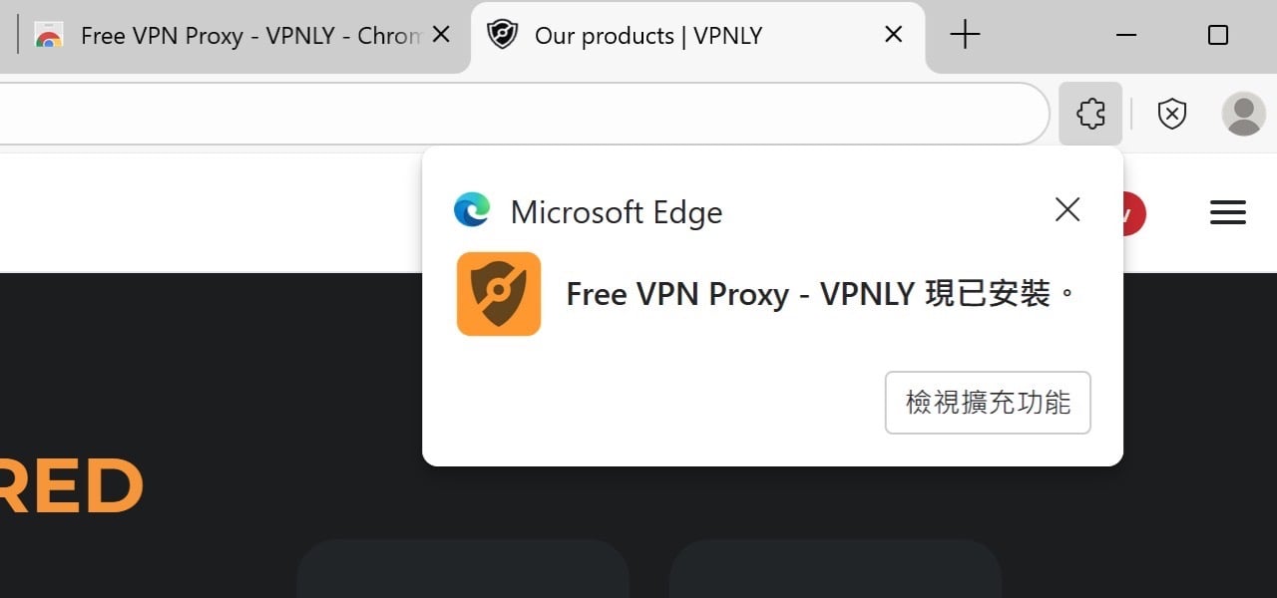Close the Our products | VPNLY tab

892,34
